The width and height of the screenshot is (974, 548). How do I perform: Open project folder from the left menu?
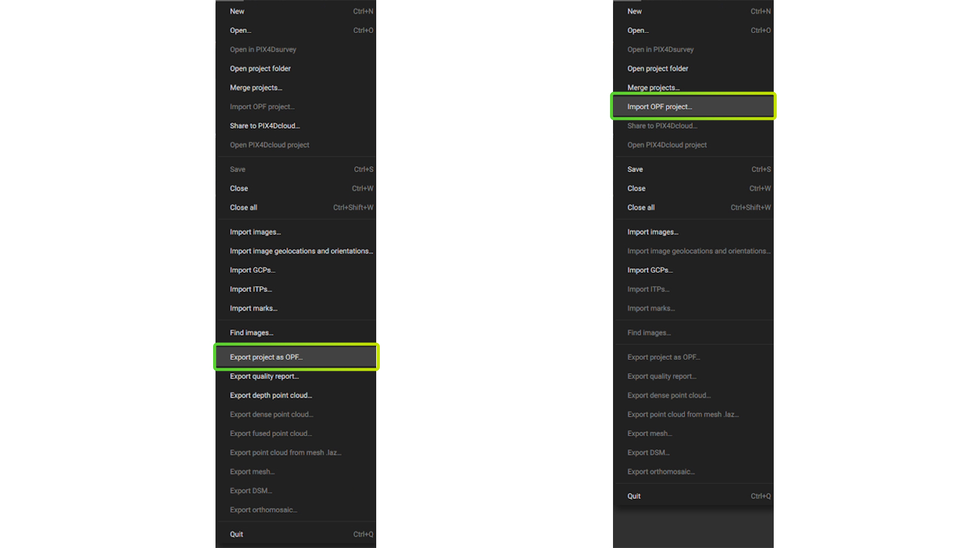click(296, 68)
